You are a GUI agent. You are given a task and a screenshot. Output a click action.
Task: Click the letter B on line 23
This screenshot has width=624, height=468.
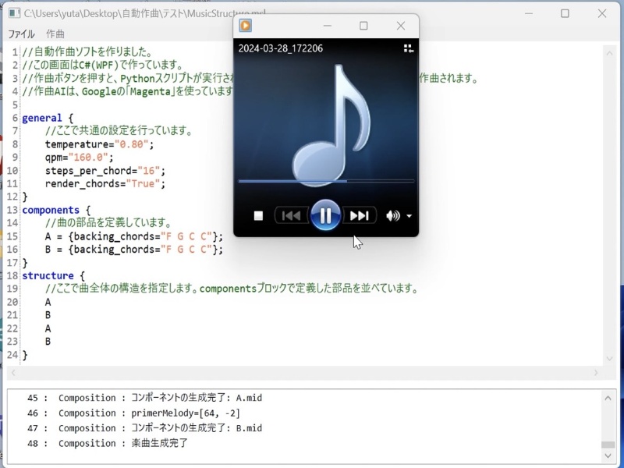48,342
